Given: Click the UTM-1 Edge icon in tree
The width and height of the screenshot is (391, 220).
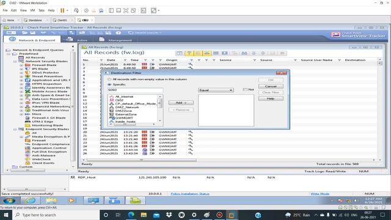Looking at the screenshot, I should coord(27,122).
